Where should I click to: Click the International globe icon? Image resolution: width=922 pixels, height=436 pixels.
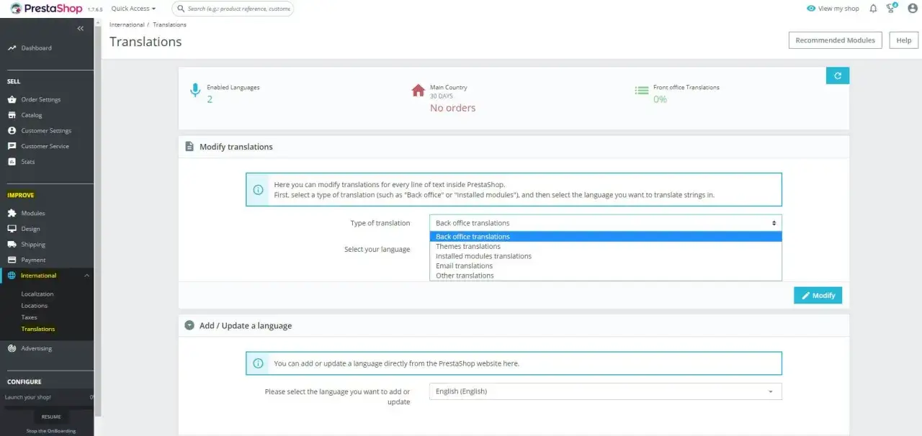(12, 276)
